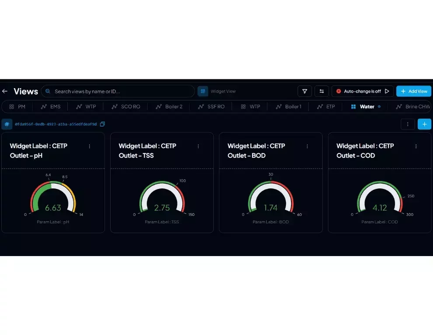Select the compare arrows icon beside filter

pyautogui.click(x=322, y=91)
